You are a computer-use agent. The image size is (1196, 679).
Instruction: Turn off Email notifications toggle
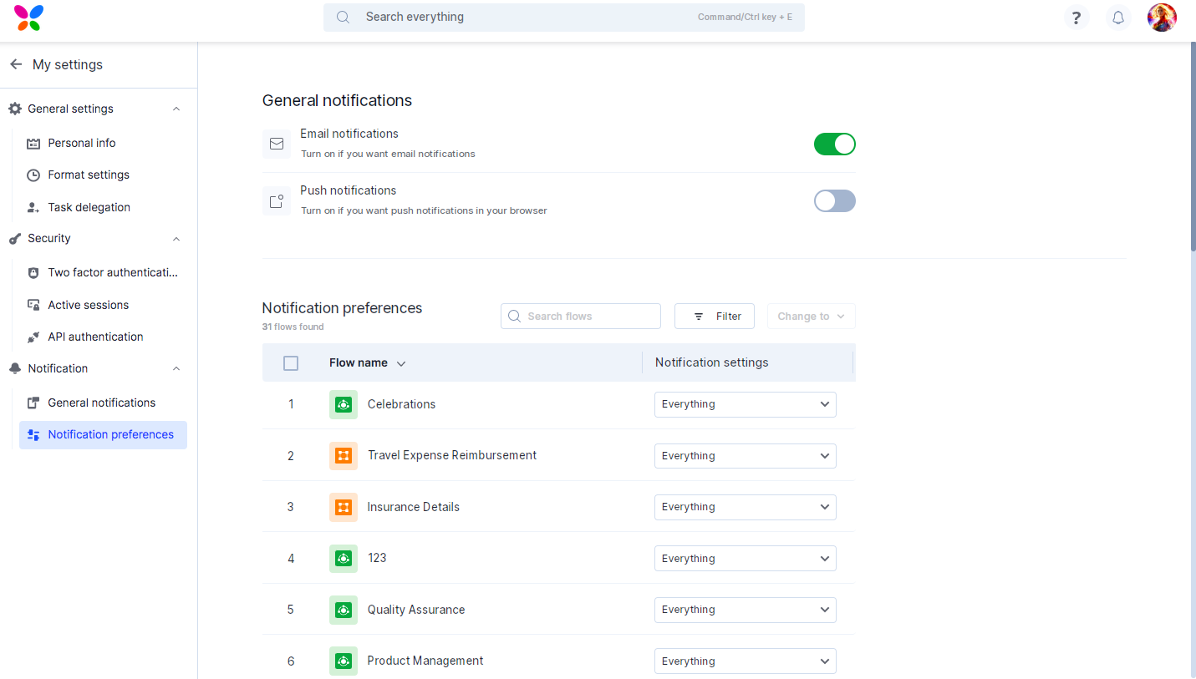click(835, 144)
